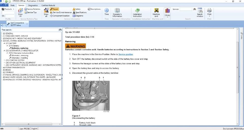
Task: Open Specifications
Action: pyautogui.click(x=80, y=12)
